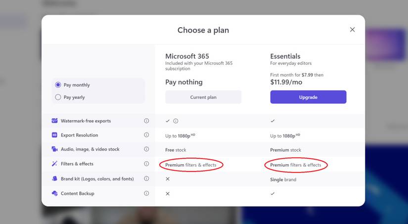
Task: Select the Pay monthly radio option
Action: [x=58, y=85]
